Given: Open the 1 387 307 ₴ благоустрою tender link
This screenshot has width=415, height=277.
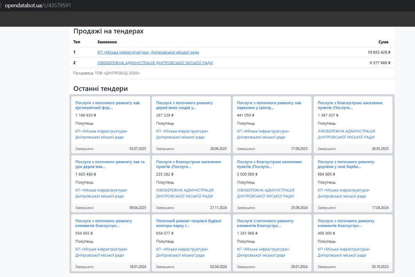Looking at the screenshot, I should [347, 105].
